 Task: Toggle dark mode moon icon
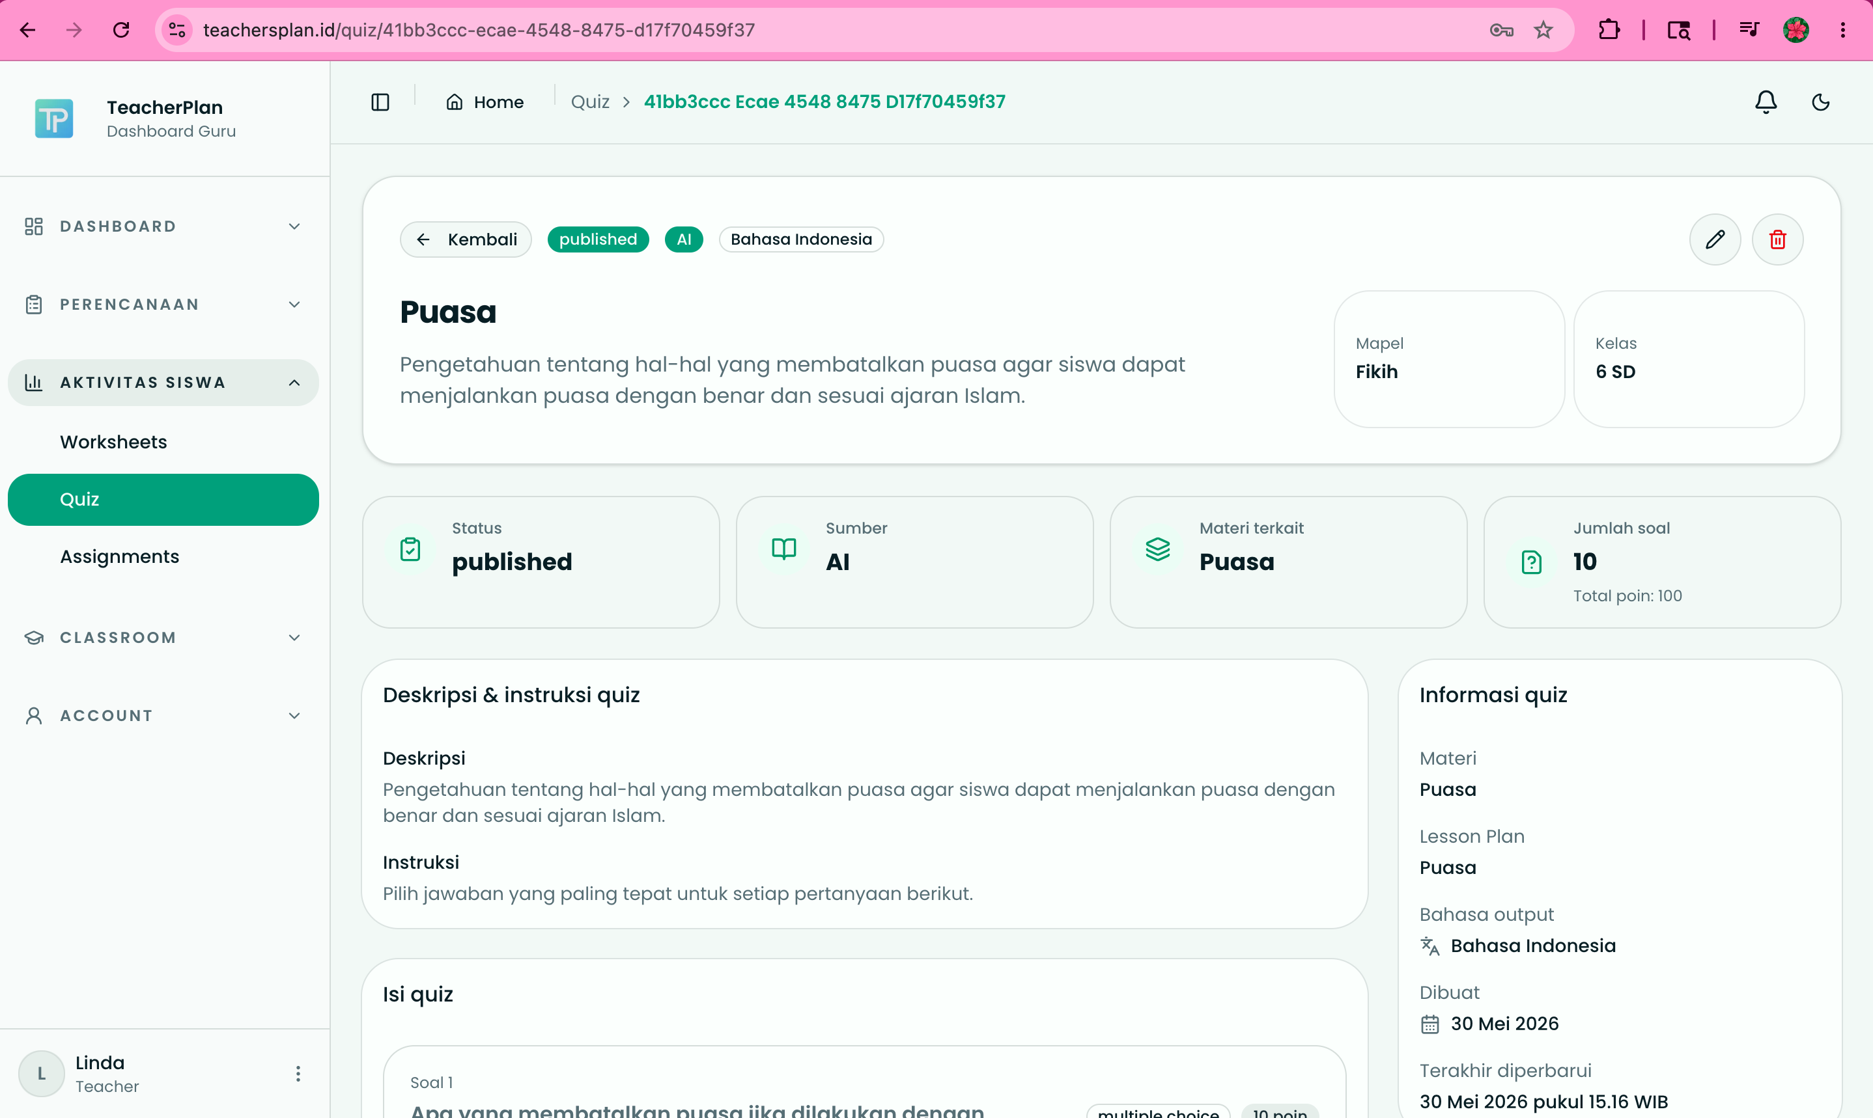coord(1820,102)
